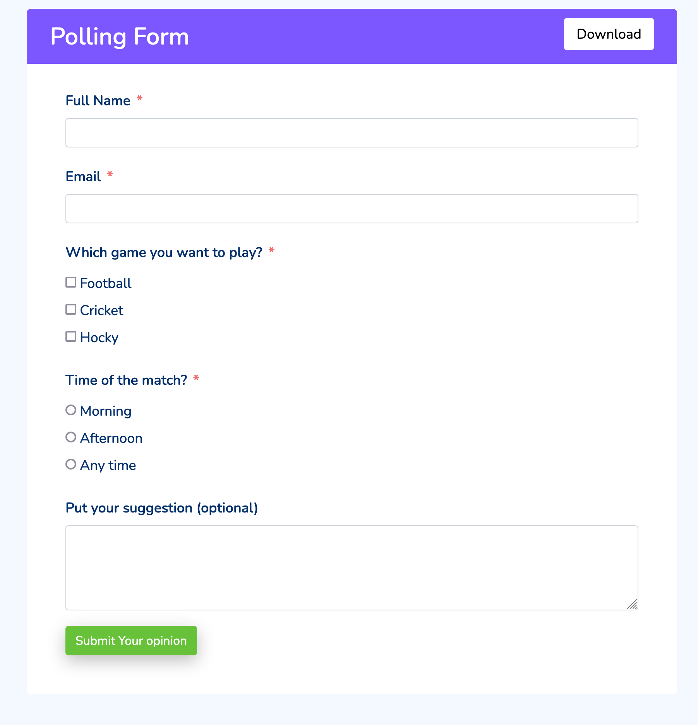Click the Football label text
Image resolution: width=698 pixels, height=725 pixels.
[105, 283]
